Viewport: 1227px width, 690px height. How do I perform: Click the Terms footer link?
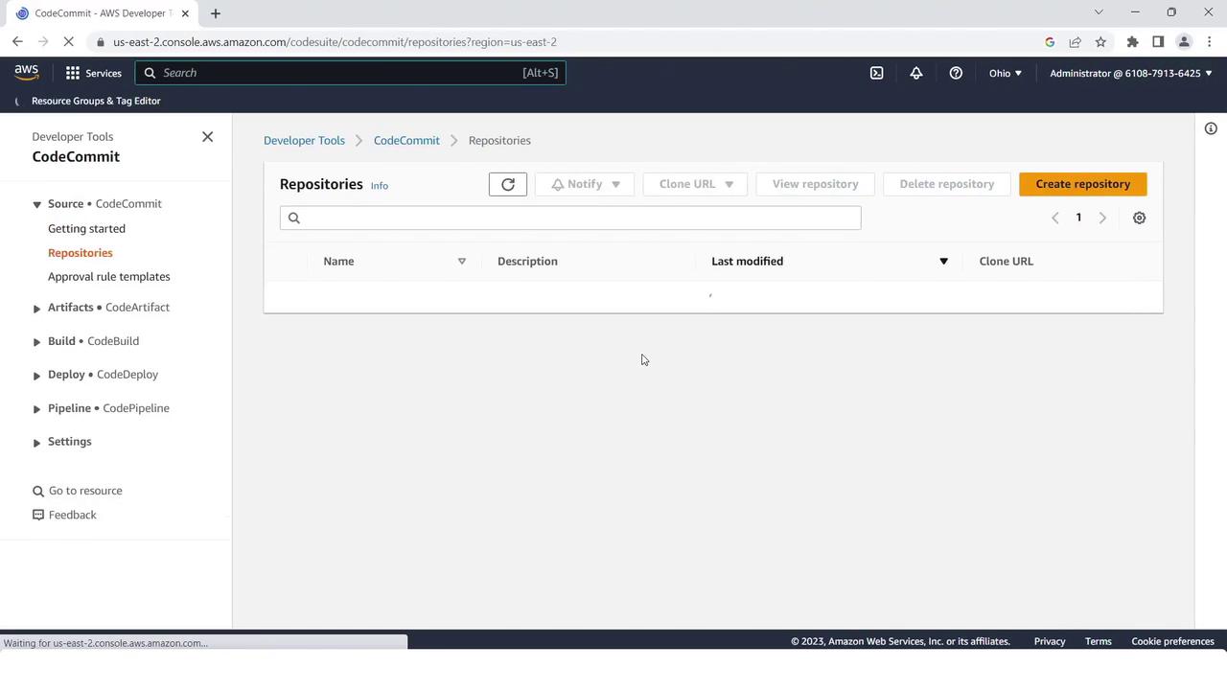[x=1099, y=641]
